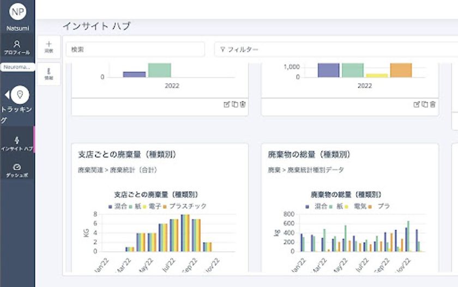Toggle 電子 series in 支店ごとの廃棄量 legend
This screenshot has height=287, width=458.
(152, 206)
